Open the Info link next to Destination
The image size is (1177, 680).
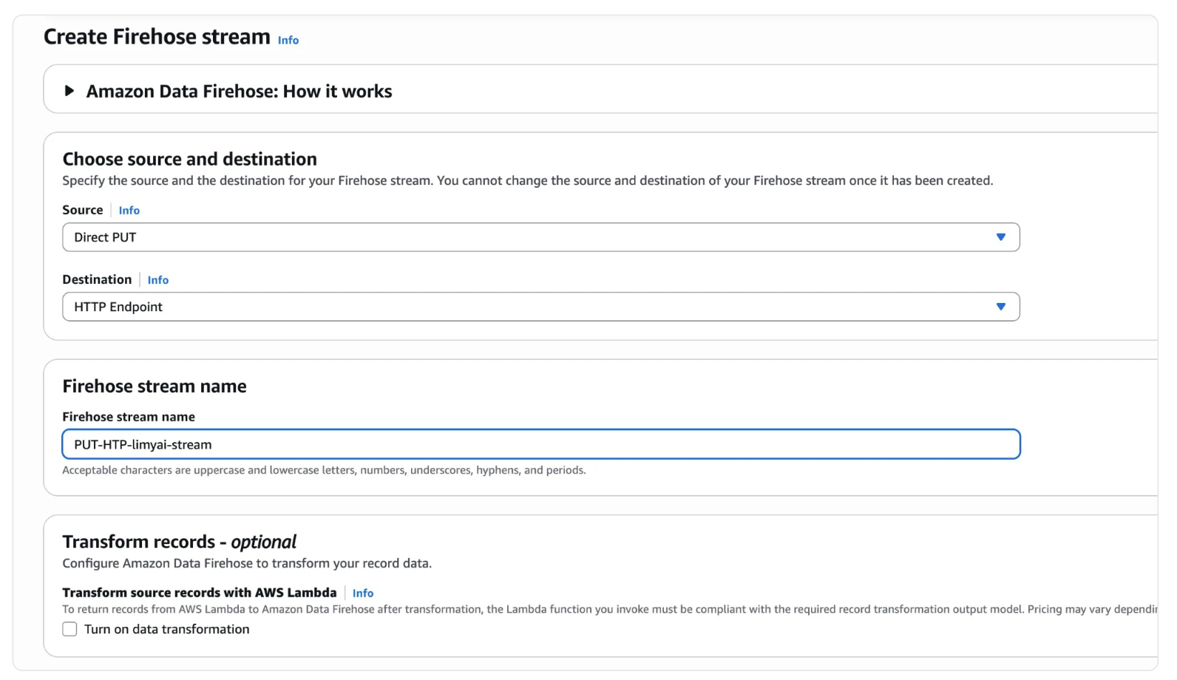[x=157, y=280]
